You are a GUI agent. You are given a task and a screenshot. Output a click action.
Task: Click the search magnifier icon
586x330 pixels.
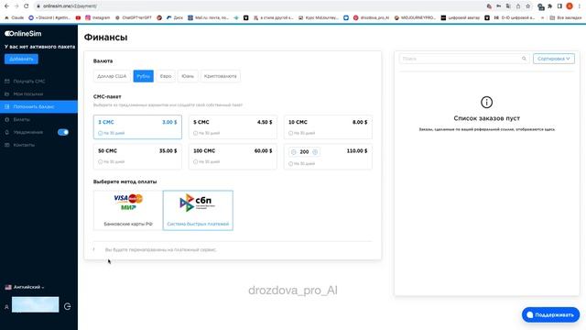click(x=524, y=59)
